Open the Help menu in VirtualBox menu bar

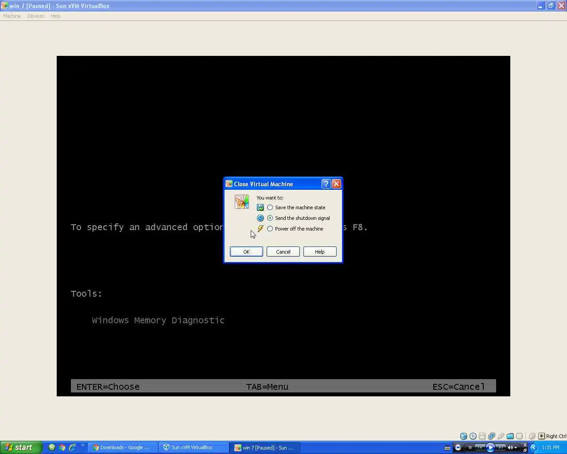[x=56, y=16]
